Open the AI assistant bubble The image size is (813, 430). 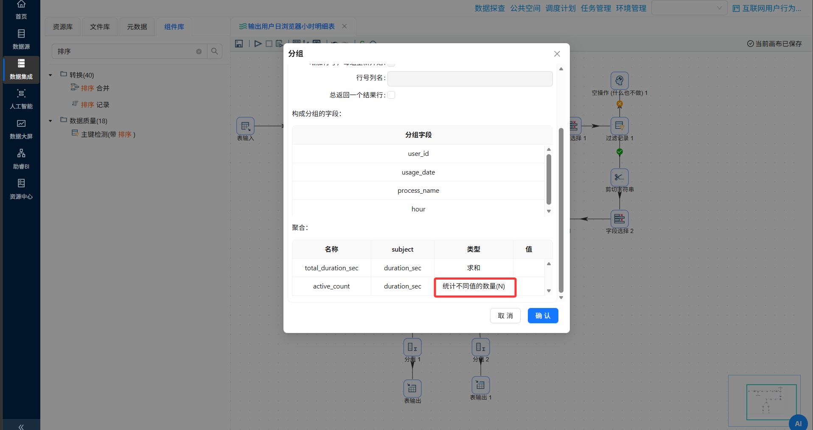798,423
